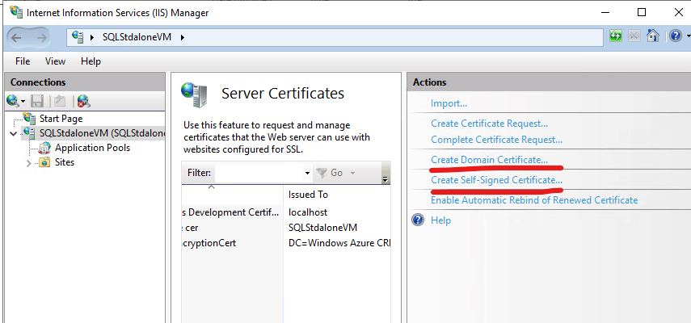Click Complete Certificate Request... link
691x323 pixels.
click(496, 140)
